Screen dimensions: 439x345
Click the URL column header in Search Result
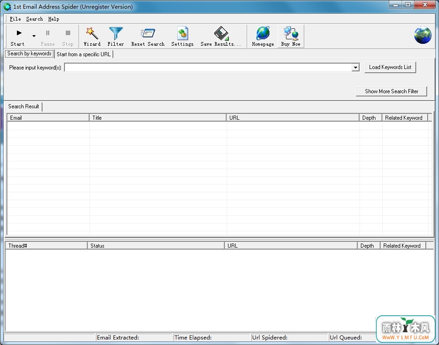(x=292, y=117)
